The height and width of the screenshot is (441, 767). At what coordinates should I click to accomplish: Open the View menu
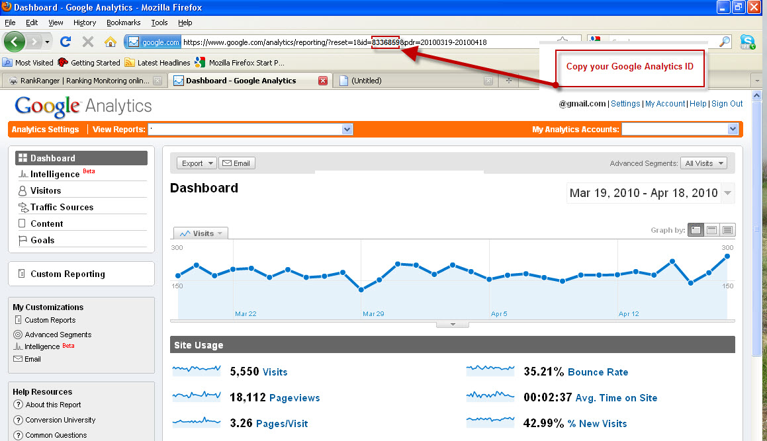(56, 22)
